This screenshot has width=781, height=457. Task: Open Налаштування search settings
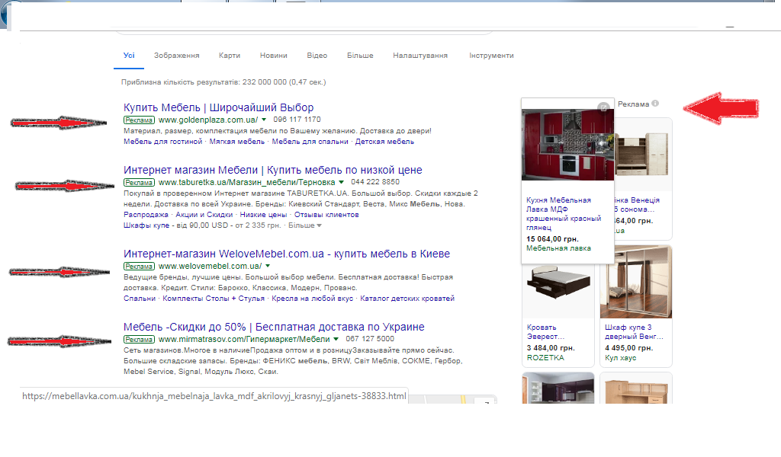click(420, 55)
